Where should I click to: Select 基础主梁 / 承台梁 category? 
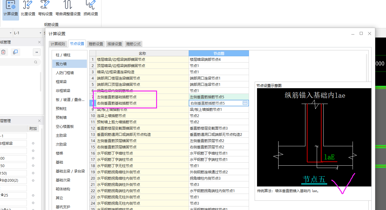pyautogui.click(x=70, y=171)
